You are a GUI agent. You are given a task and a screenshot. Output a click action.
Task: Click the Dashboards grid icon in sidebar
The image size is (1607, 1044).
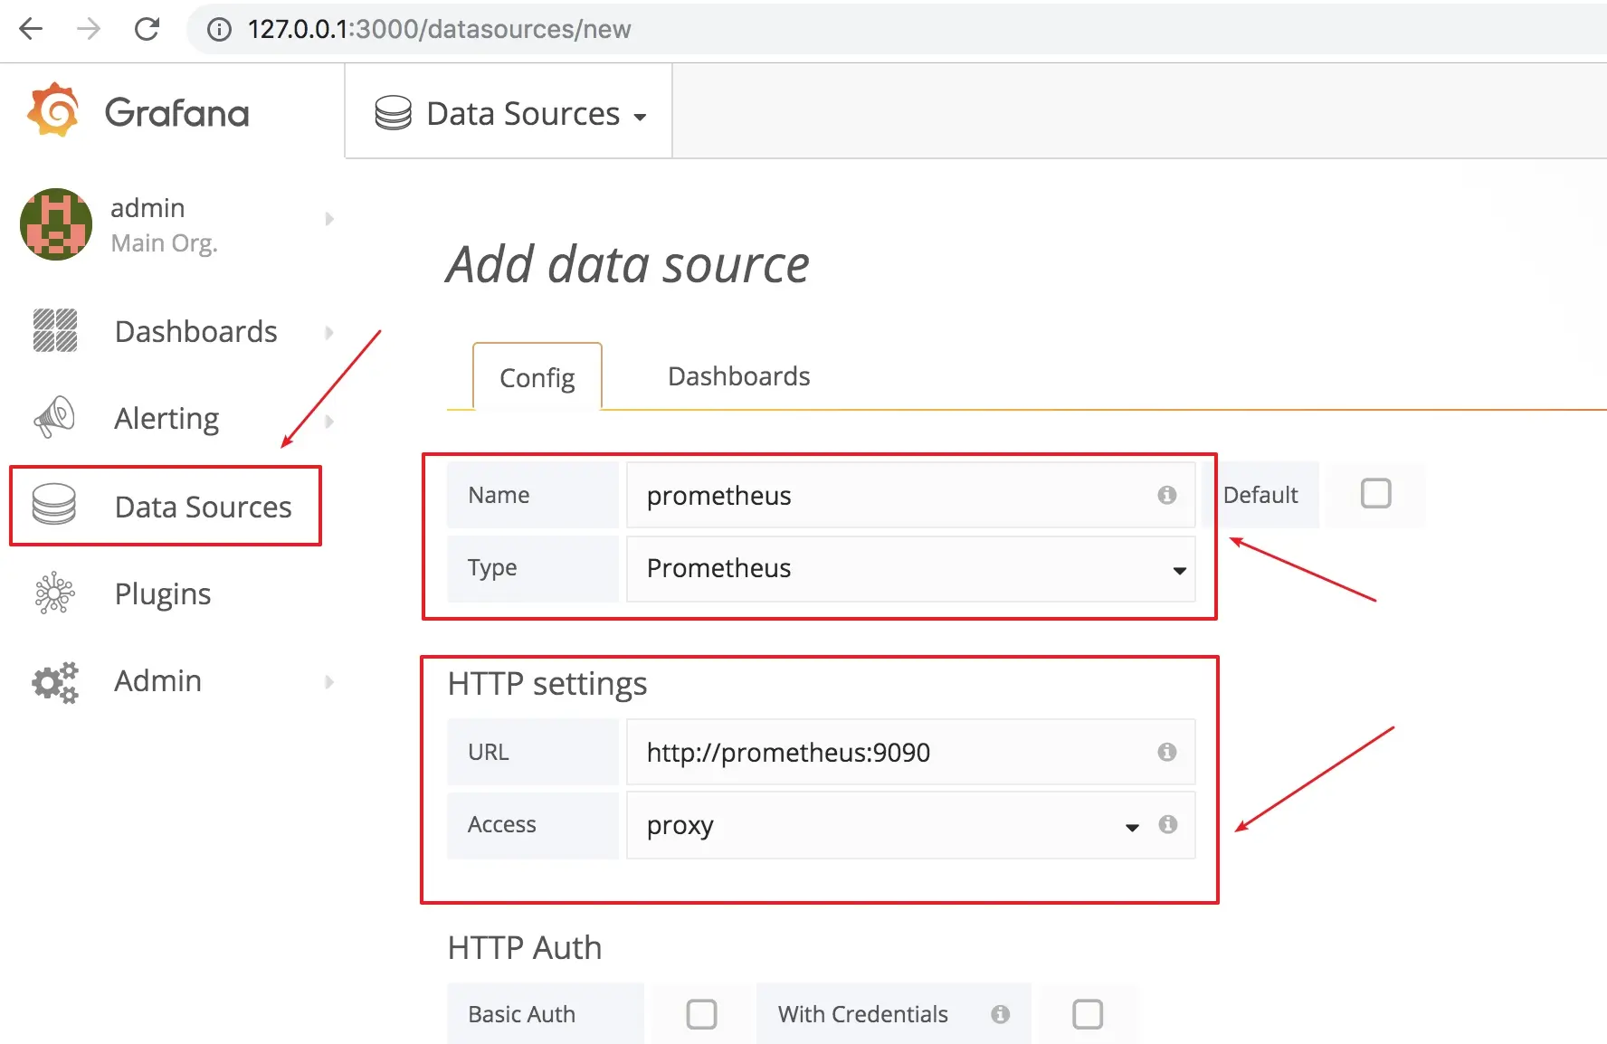55,330
